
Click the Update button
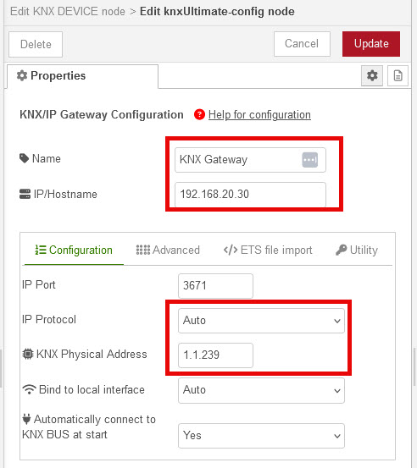(x=371, y=44)
